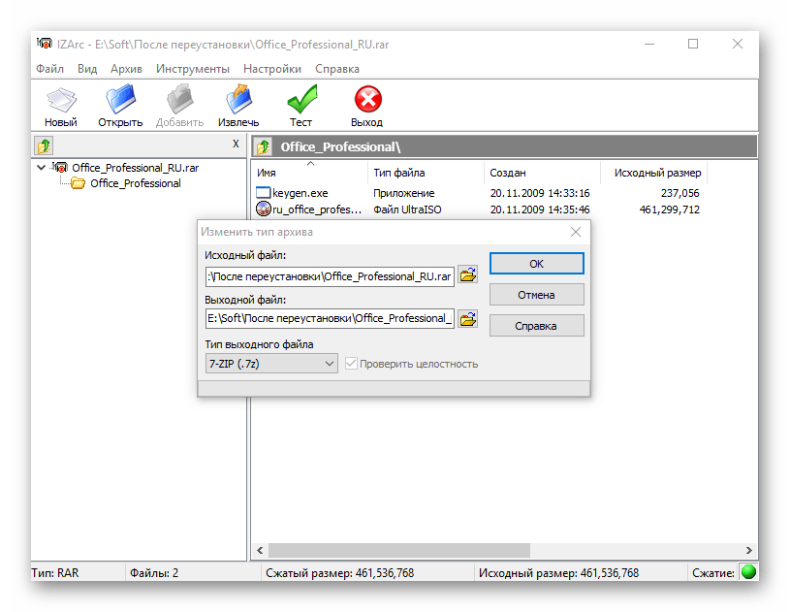Click the Office_Professional_RU.rar archive icon in tree
This screenshot has width=790, height=612.
[59, 168]
